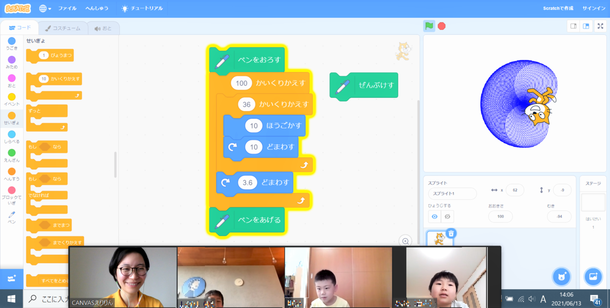610x308 pixels.
Task: Open the add extension button
Action: (11, 278)
